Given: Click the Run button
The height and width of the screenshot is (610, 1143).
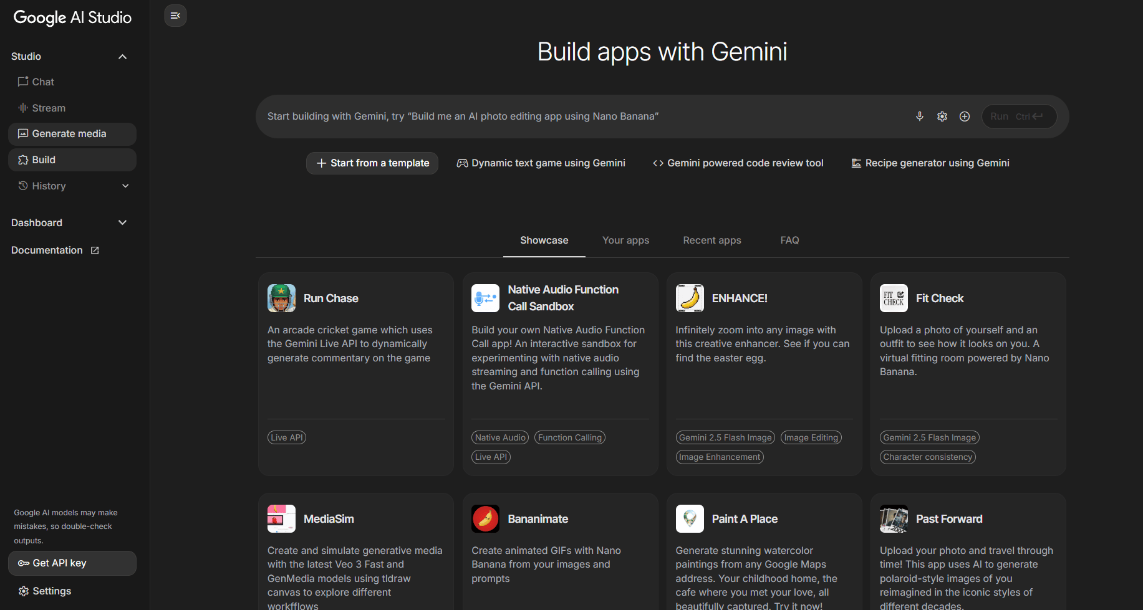Looking at the screenshot, I should point(1019,117).
